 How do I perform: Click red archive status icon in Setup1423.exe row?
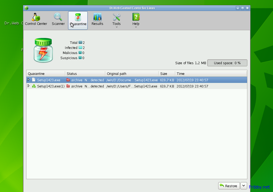pos(68,80)
